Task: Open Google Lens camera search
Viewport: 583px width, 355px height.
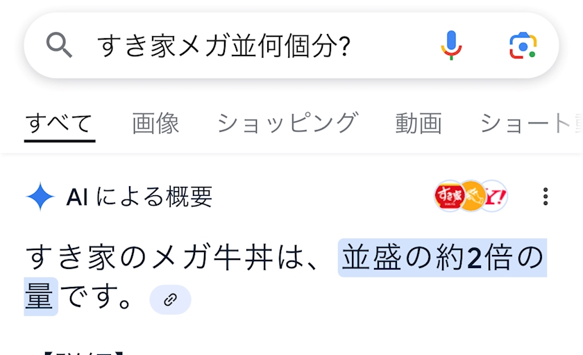Action: pos(523,46)
